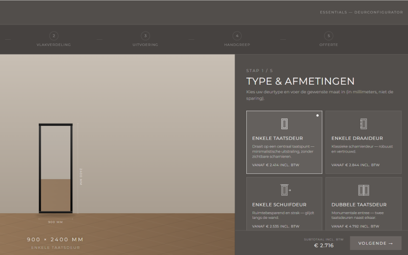Click the subtotal amount € 2.716
Viewport: 408px width, 255px height.
coord(324,245)
